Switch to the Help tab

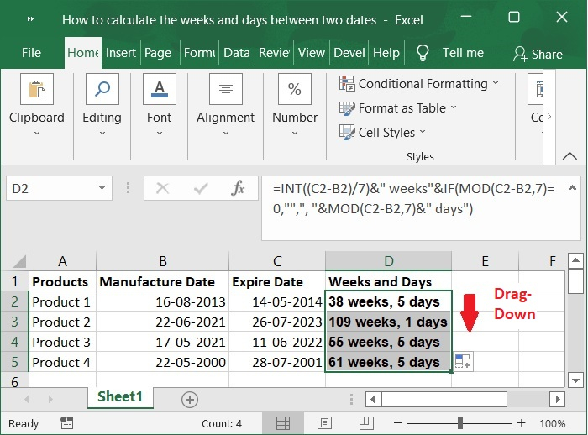click(386, 53)
